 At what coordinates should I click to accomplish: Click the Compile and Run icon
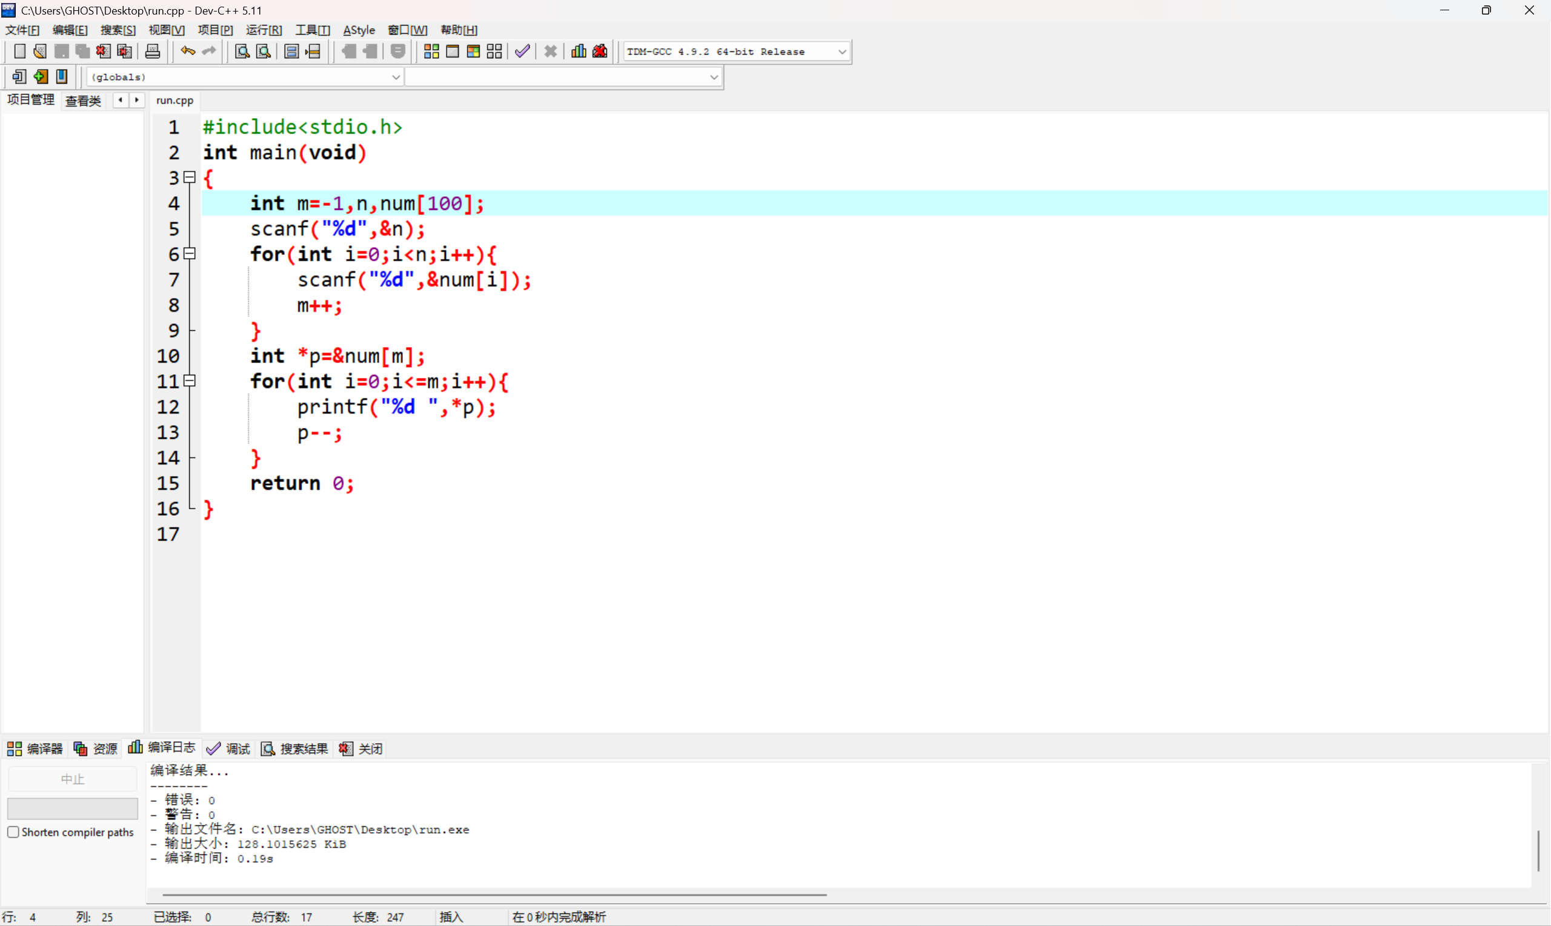(473, 52)
